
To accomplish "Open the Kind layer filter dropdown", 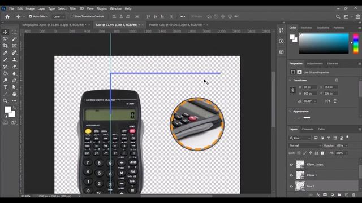I will click(x=300, y=138).
